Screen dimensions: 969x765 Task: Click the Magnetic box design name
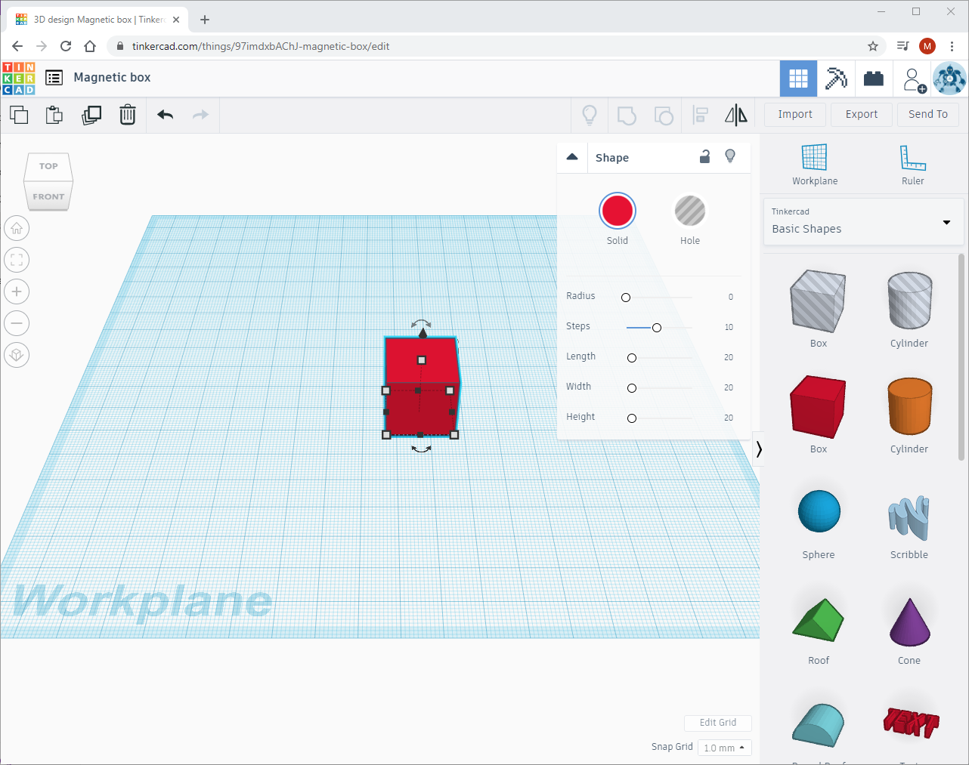pos(112,78)
